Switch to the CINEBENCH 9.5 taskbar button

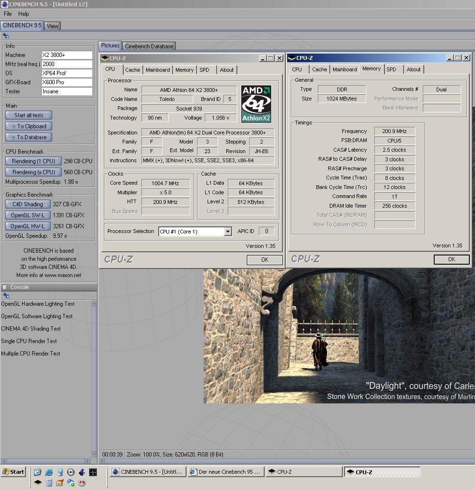pyautogui.click(x=148, y=472)
